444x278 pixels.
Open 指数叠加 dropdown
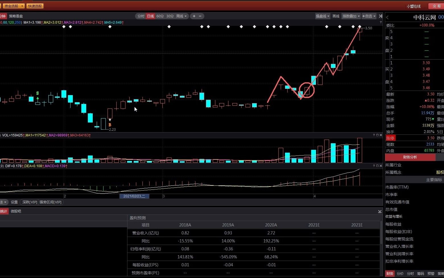click(351, 16)
